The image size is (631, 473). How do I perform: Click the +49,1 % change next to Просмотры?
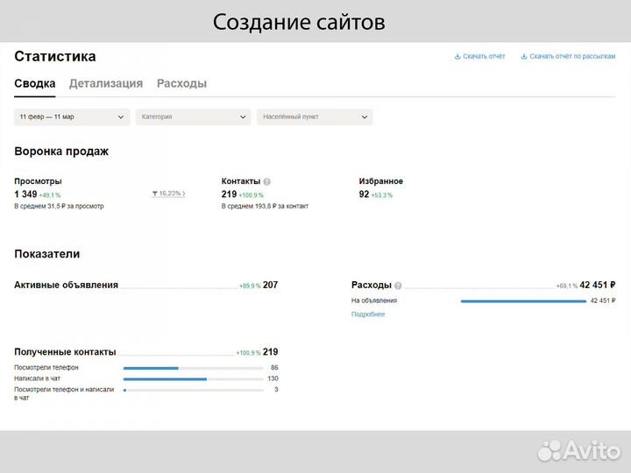tap(50, 195)
